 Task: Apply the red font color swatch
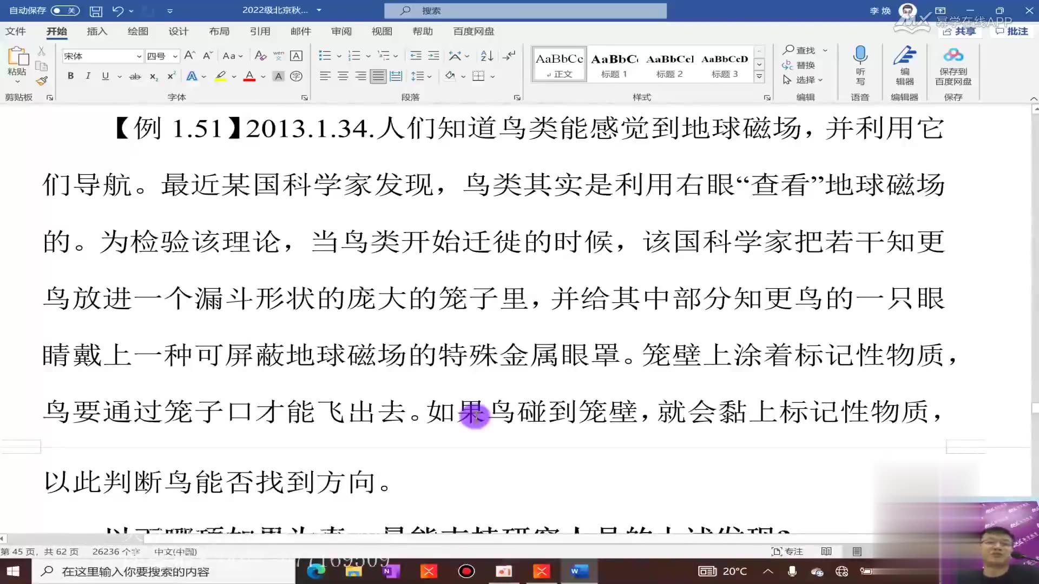click(249, 76)
